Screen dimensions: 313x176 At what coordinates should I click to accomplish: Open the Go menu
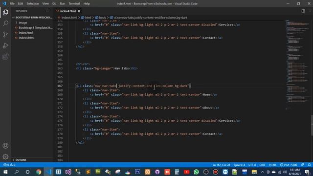[54, 3]
